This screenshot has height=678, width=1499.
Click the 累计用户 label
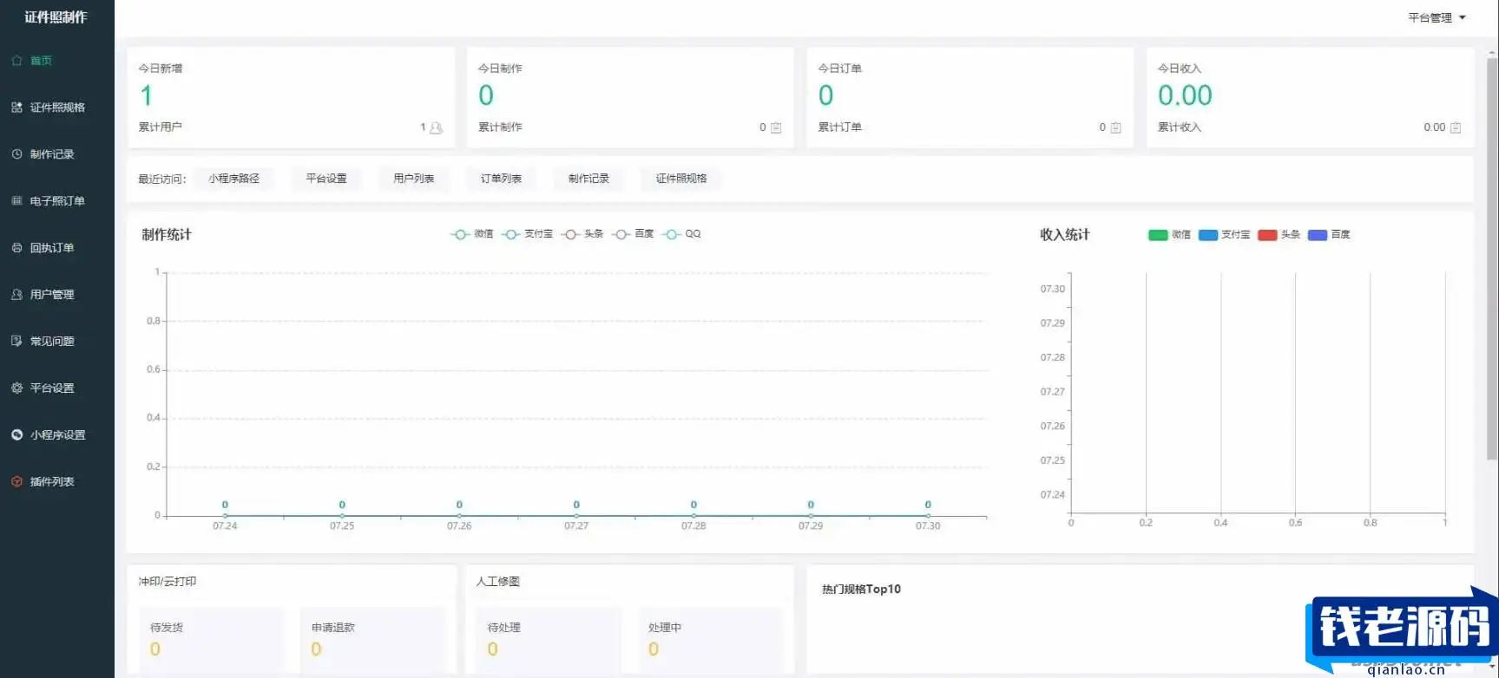(161, 127)
